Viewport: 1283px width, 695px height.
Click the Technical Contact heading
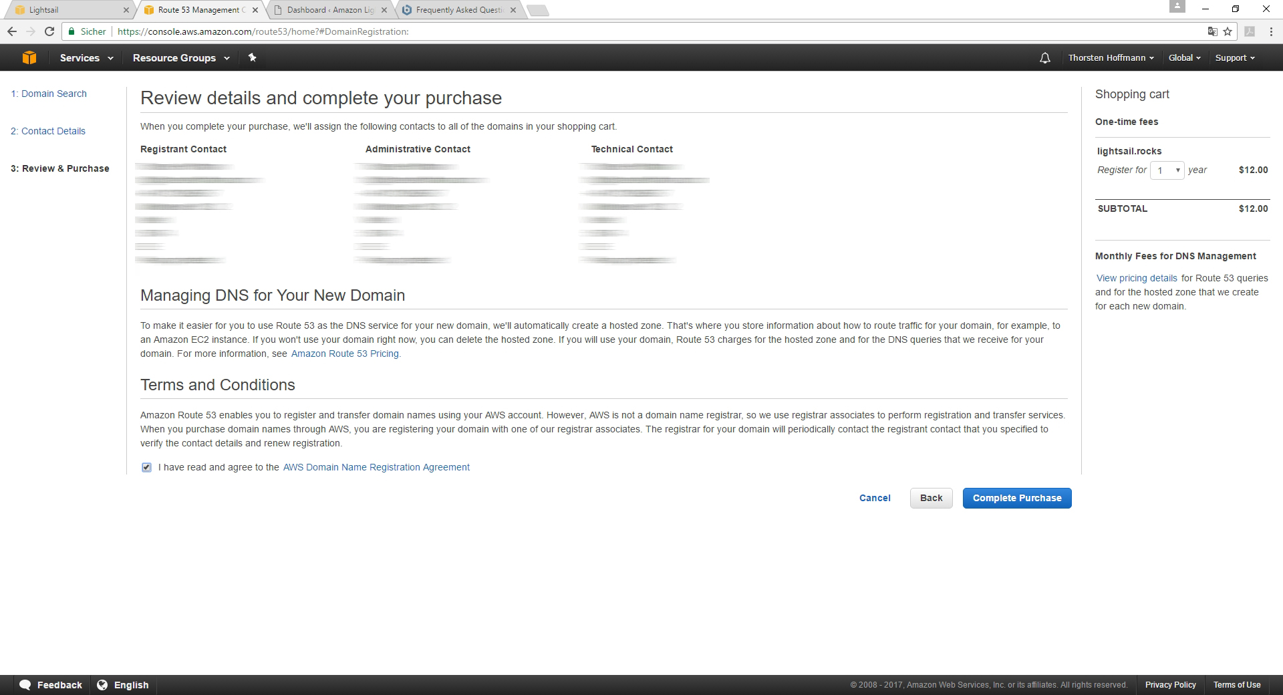tap(631, 149)
